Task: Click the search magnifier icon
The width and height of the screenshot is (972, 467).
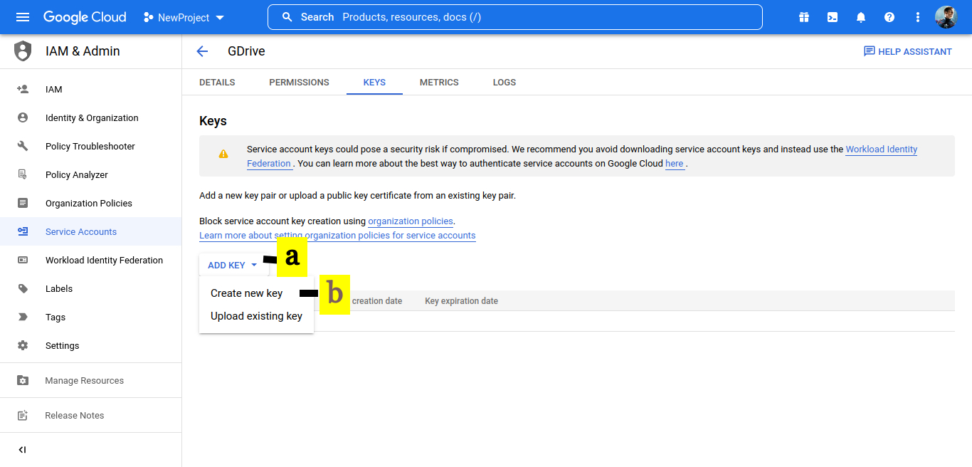Action: (287, 17)
